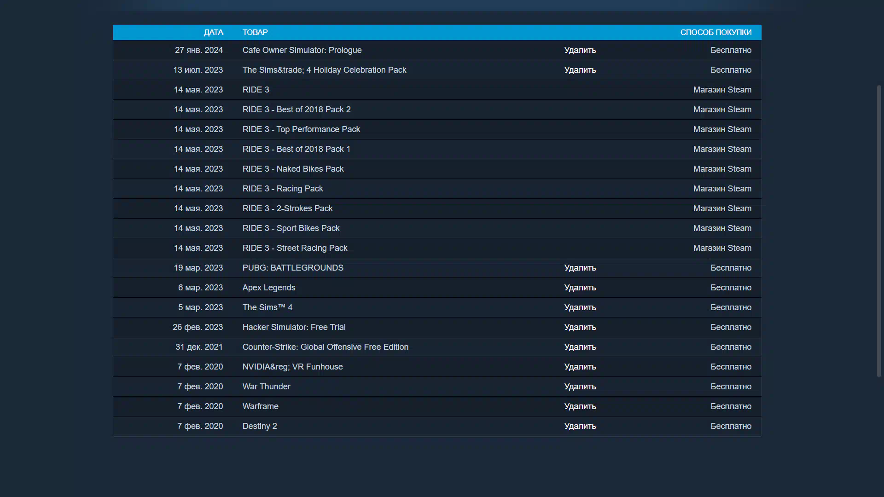Click NVIDIA VR Funhouse product name
884x497 pixels.
tap(293, 367)
